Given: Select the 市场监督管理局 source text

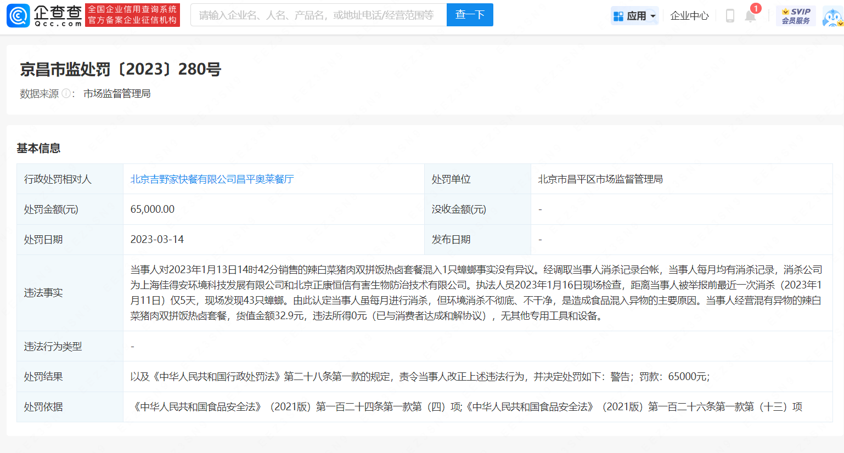Looking at the screenshot, I should (117, 94).
